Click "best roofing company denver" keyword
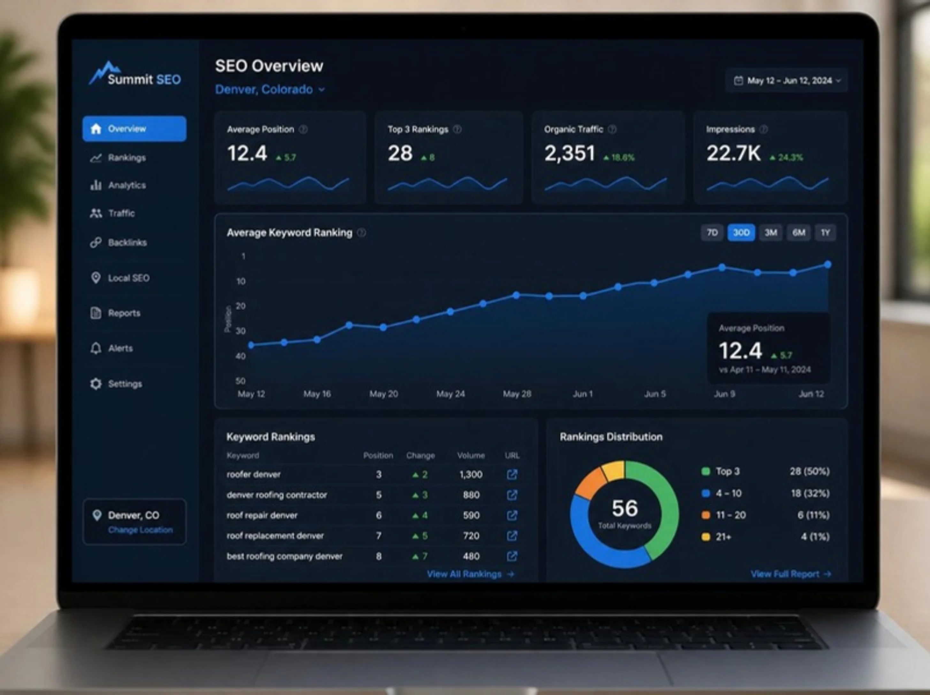This screenshot has width=930, height=695. 285,556
